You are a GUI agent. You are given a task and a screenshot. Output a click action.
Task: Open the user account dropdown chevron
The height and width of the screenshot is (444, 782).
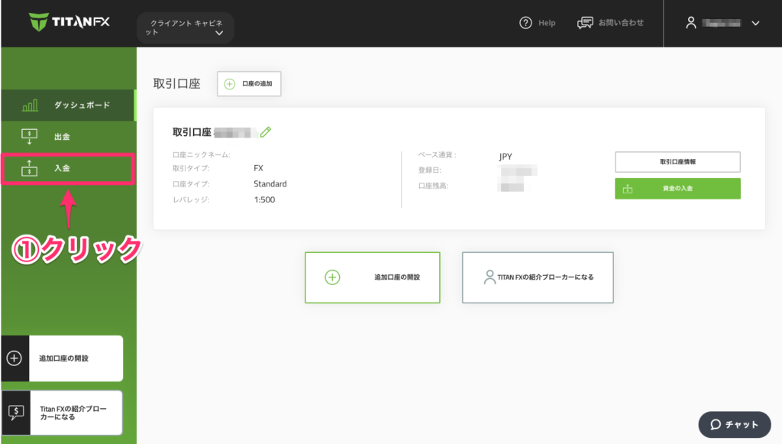tap(755, 23)
